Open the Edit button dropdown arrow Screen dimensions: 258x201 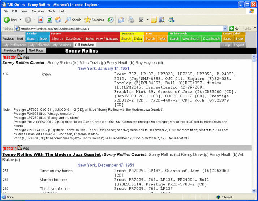click(x=147, y=20)
